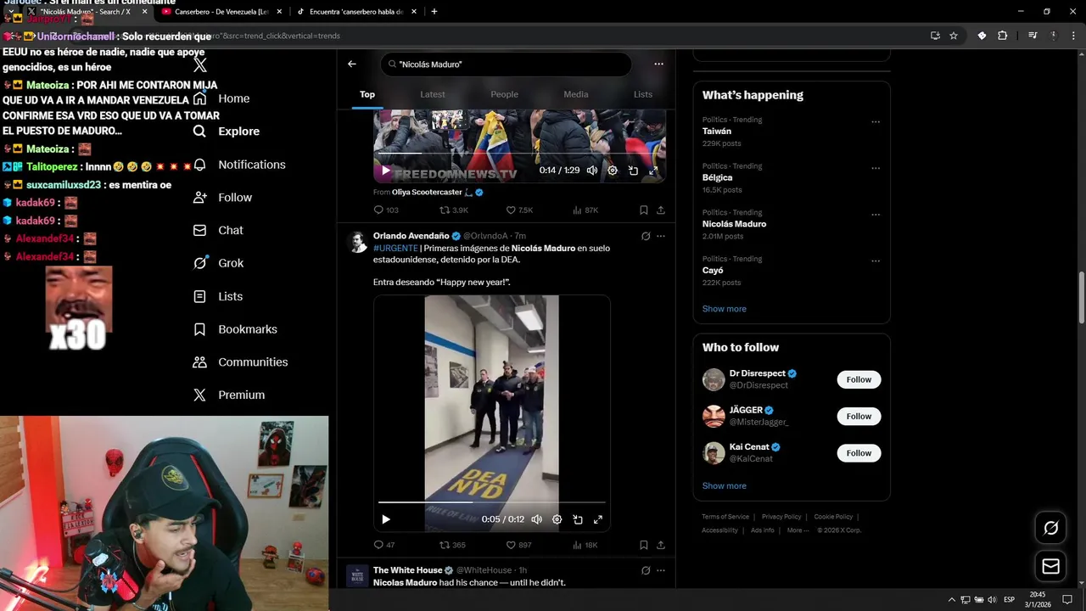Go back with the arrow beside search
Screen dimensions: 1086x611
pyautogui.click(x=352, y=64)
